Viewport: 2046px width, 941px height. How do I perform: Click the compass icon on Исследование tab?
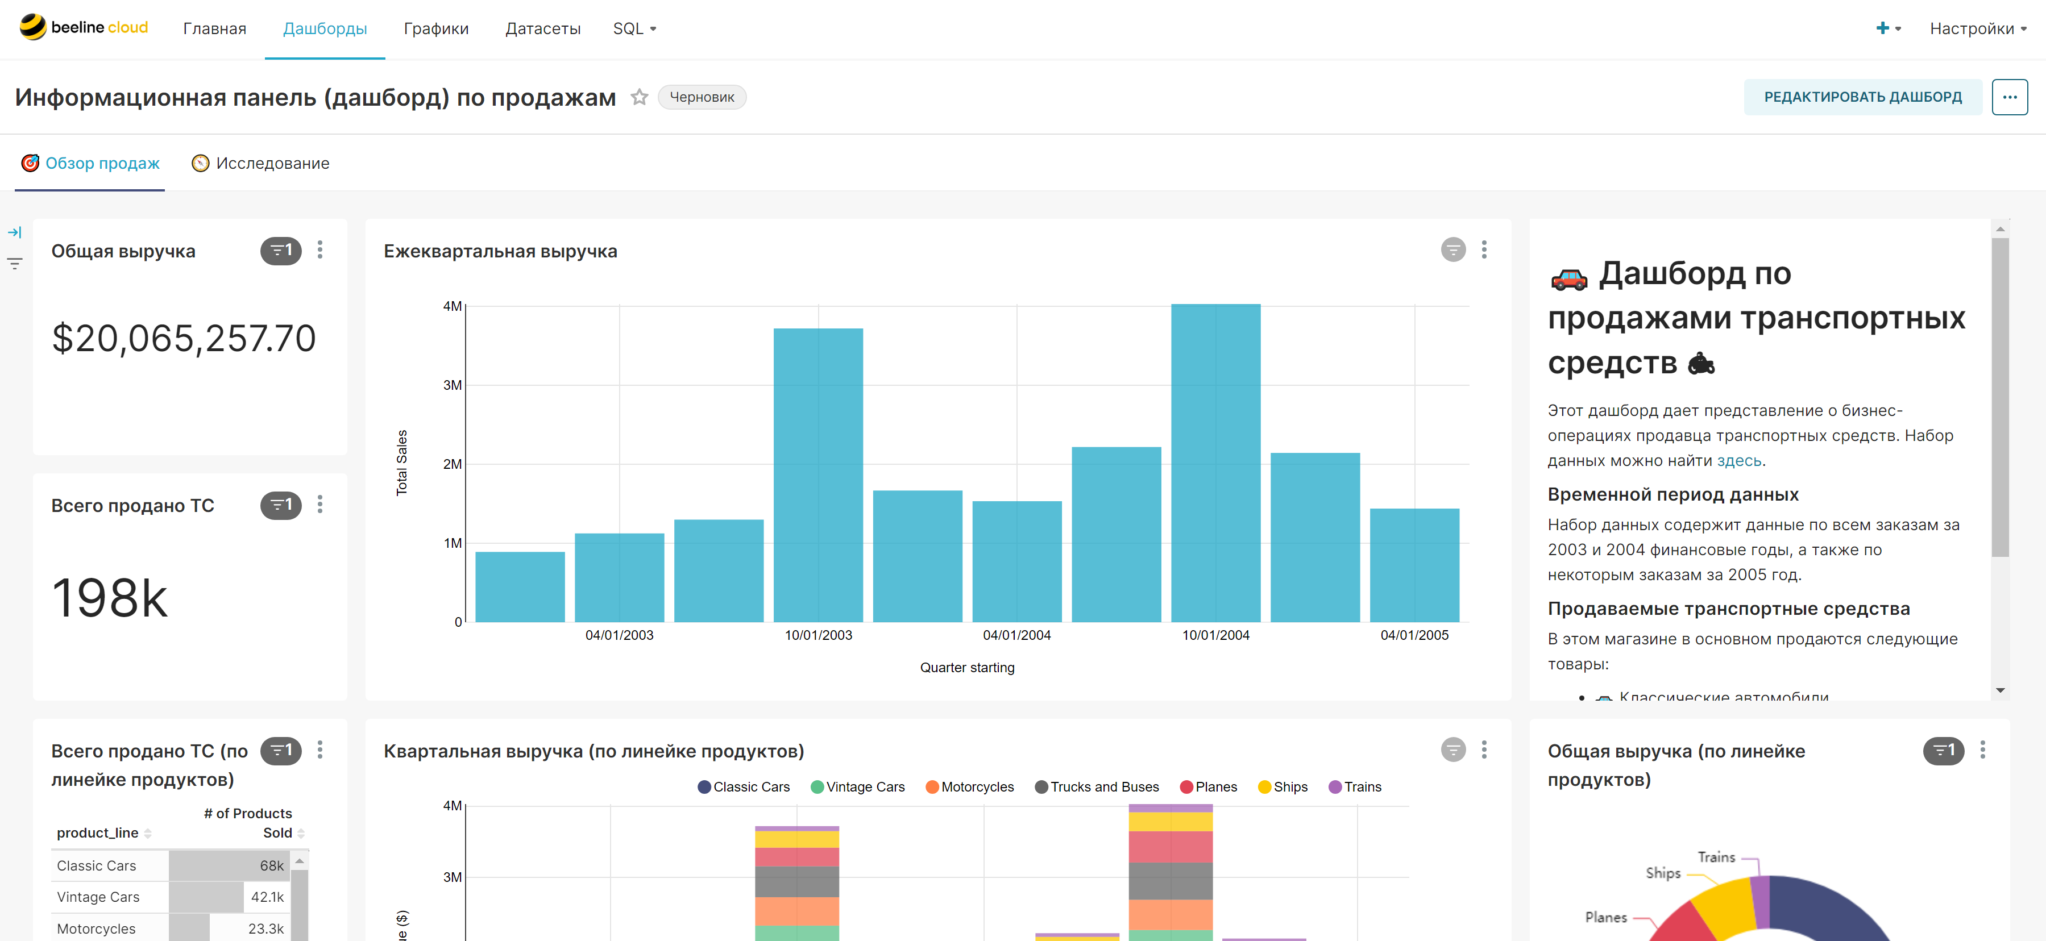pos(200,163)
